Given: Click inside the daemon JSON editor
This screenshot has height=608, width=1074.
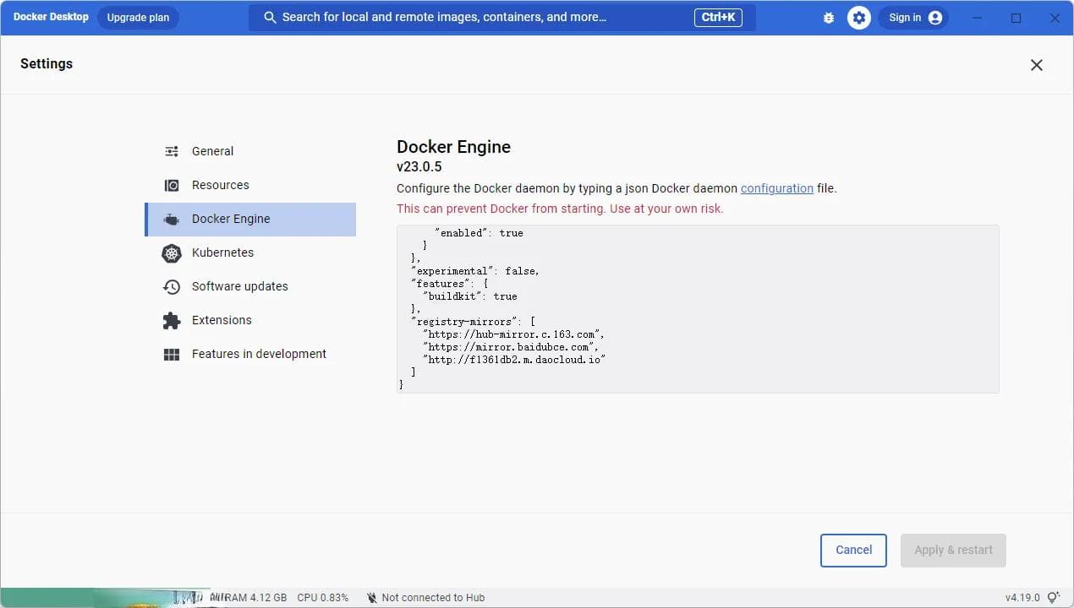Looking at the screenshot, I should pyautogui.click(x=698, y=308).
